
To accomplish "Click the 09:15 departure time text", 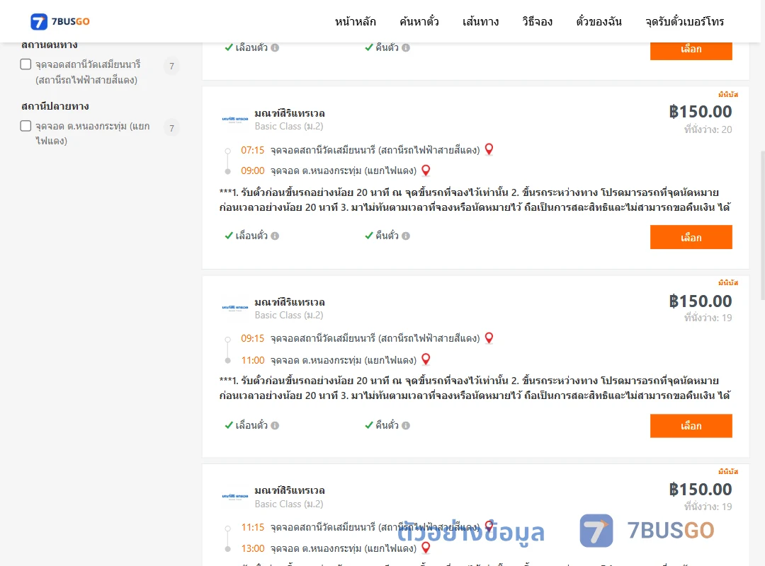I will pyautogui.click(x=252, y=338).
